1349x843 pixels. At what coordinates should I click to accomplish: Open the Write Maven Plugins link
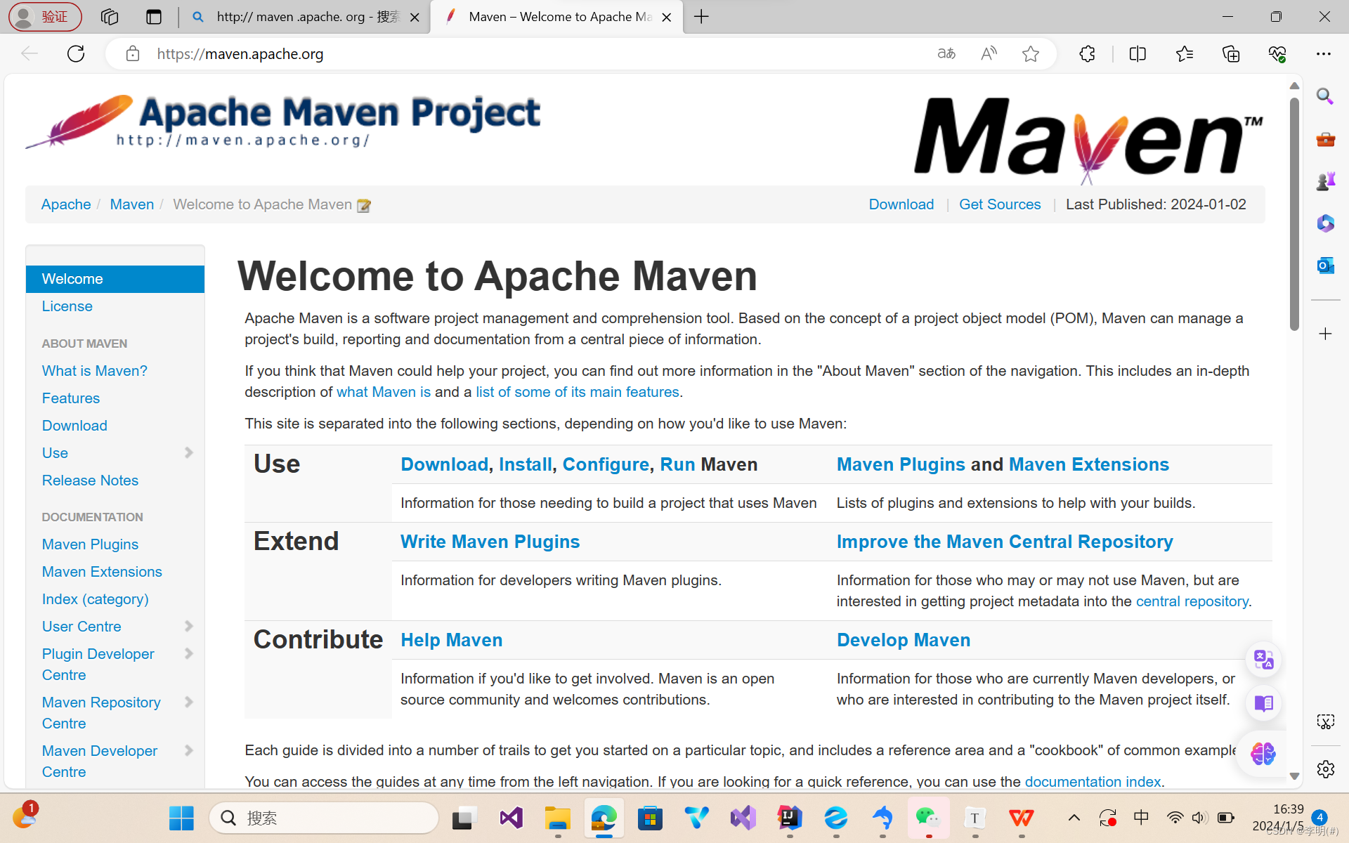(490, 542)
